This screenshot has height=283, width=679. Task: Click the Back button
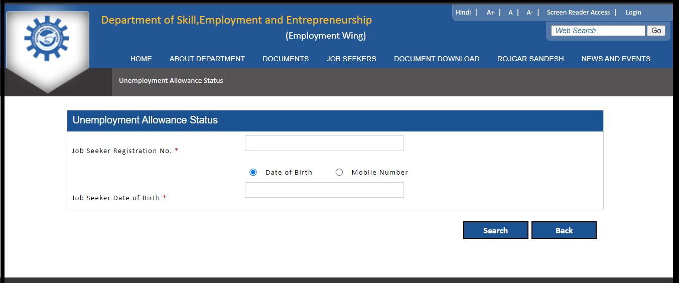coord(564,230)
